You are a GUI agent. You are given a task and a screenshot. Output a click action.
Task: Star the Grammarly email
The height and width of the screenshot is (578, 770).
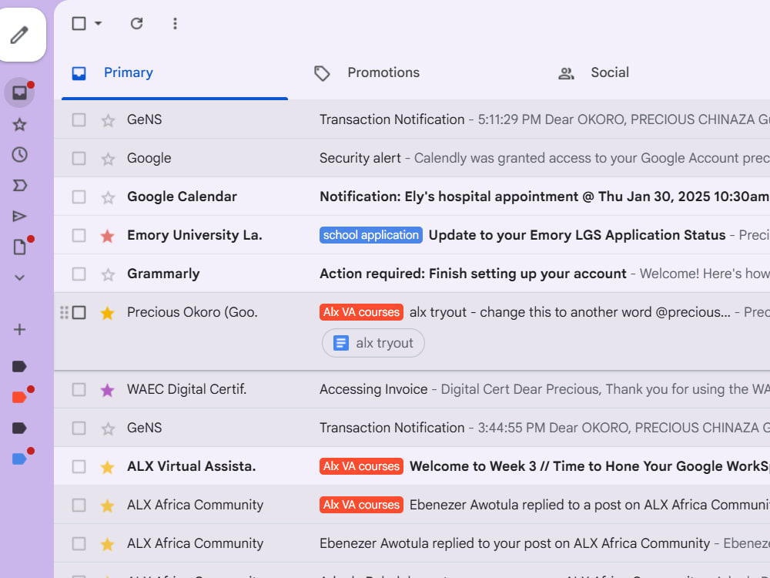108,274
